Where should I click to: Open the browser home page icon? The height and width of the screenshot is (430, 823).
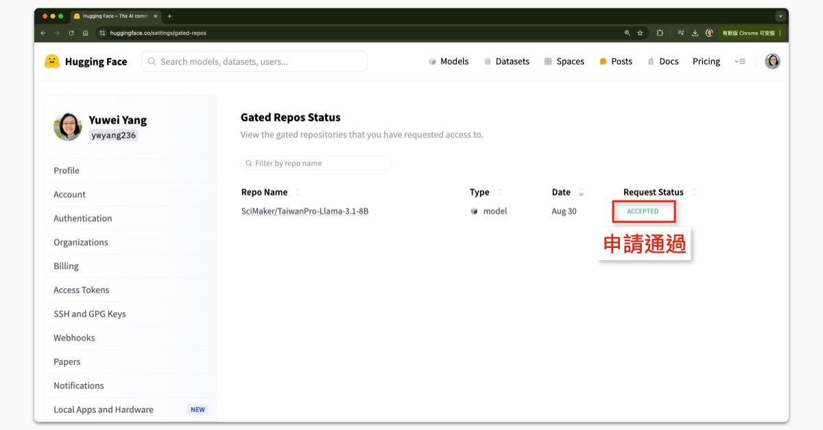click(85, 33)
